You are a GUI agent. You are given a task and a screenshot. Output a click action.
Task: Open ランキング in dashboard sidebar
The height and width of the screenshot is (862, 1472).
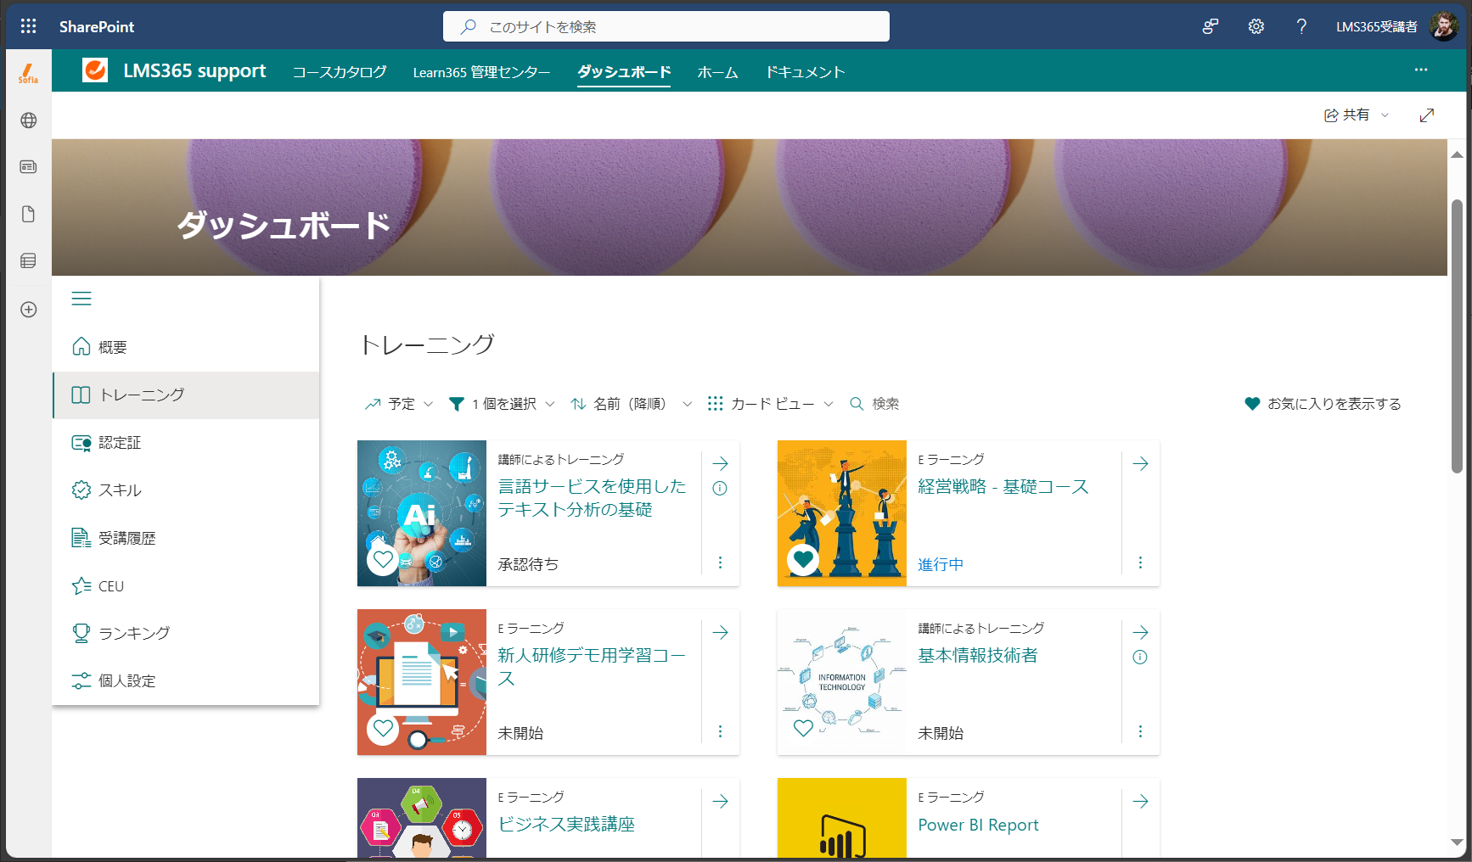(186, 633)
